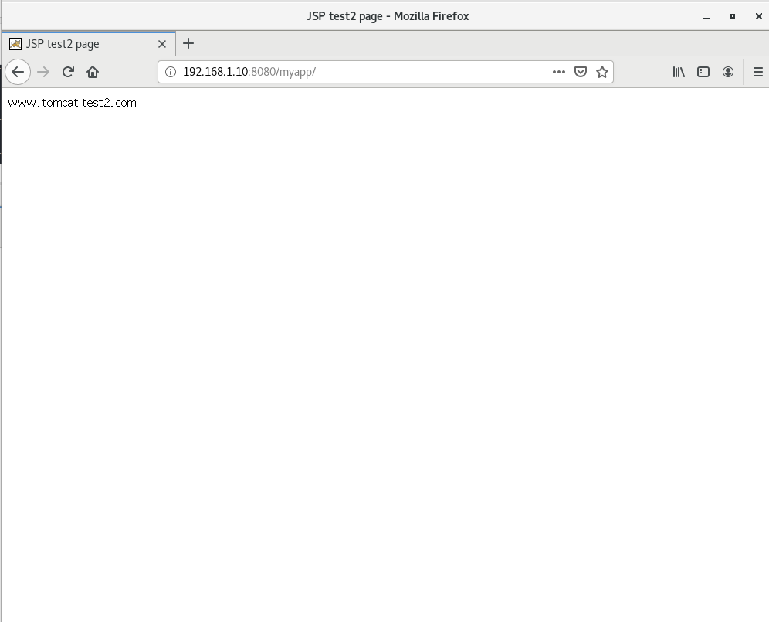
Task: Click the tab's Tomcat favicon
Action: (x=15, y=44)
